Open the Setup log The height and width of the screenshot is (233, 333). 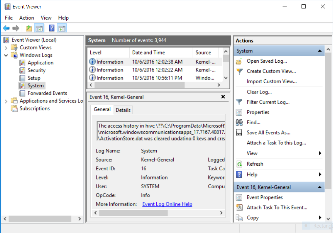pyautogui.click(x=34, y=78)
